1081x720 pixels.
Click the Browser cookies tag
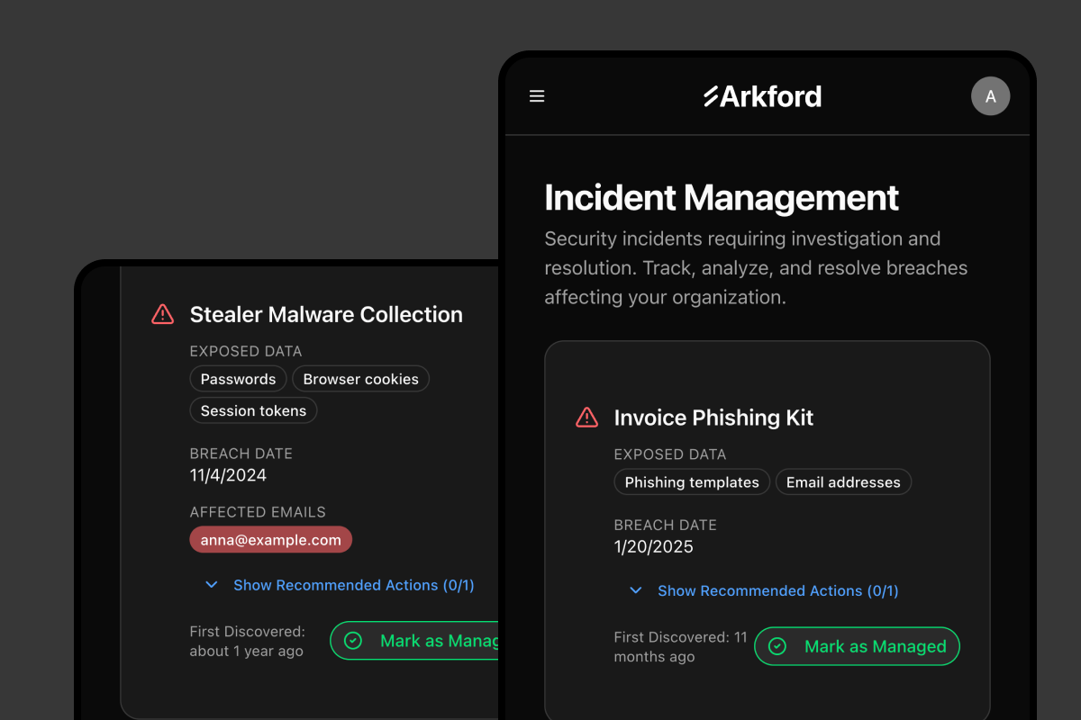tap(360, 379)
